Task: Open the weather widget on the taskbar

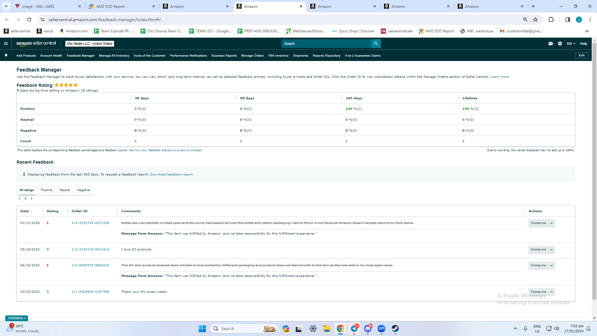Action: [23, 329]
